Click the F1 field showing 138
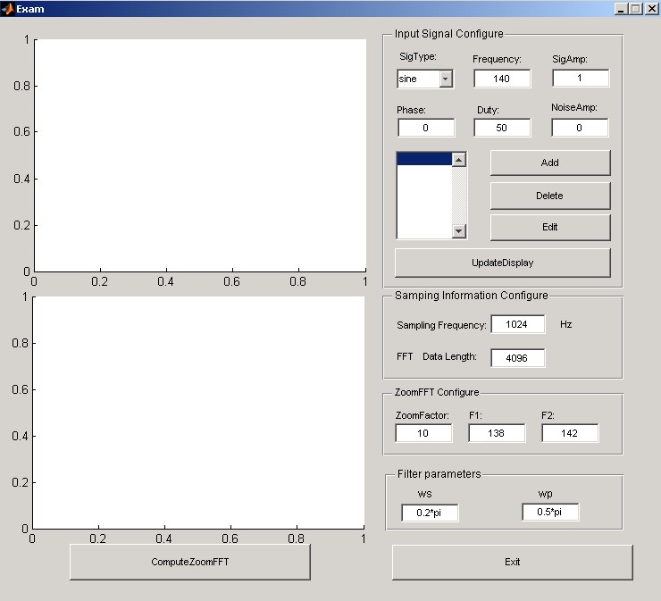 (x=497, y=433)
